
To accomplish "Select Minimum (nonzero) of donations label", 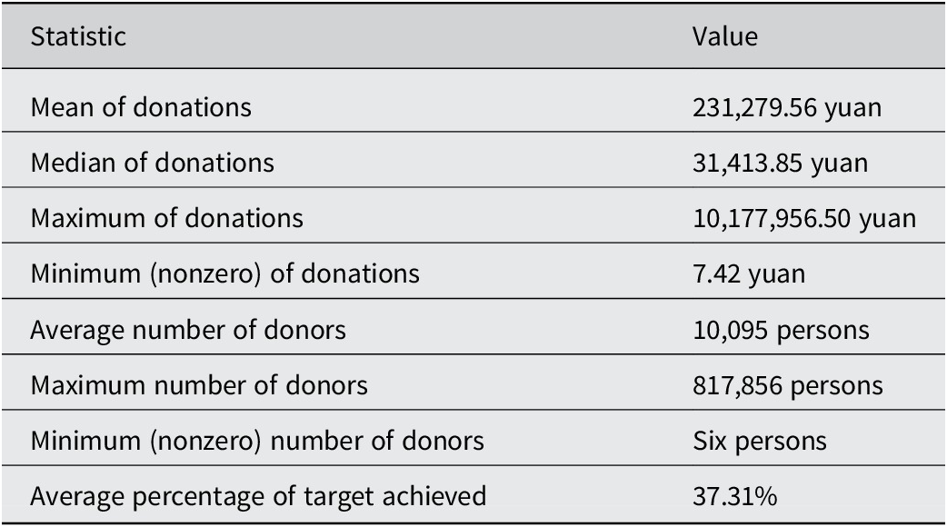I will [x=224, y=274].
